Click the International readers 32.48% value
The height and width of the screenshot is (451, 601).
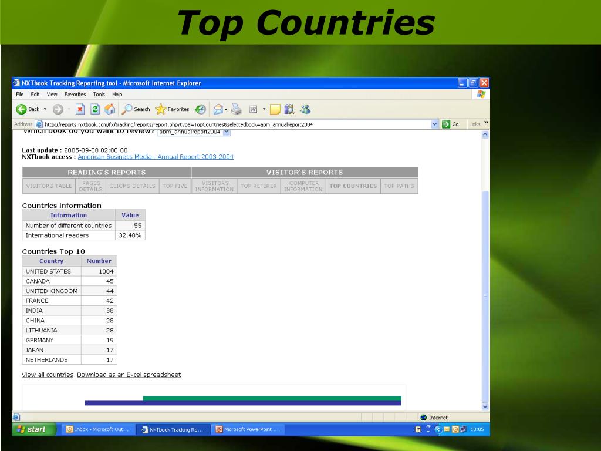(x=130, y=235)
